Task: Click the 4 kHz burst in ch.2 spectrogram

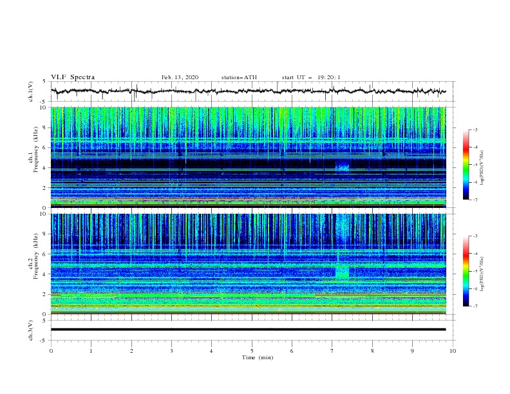Action: [342, 272]
